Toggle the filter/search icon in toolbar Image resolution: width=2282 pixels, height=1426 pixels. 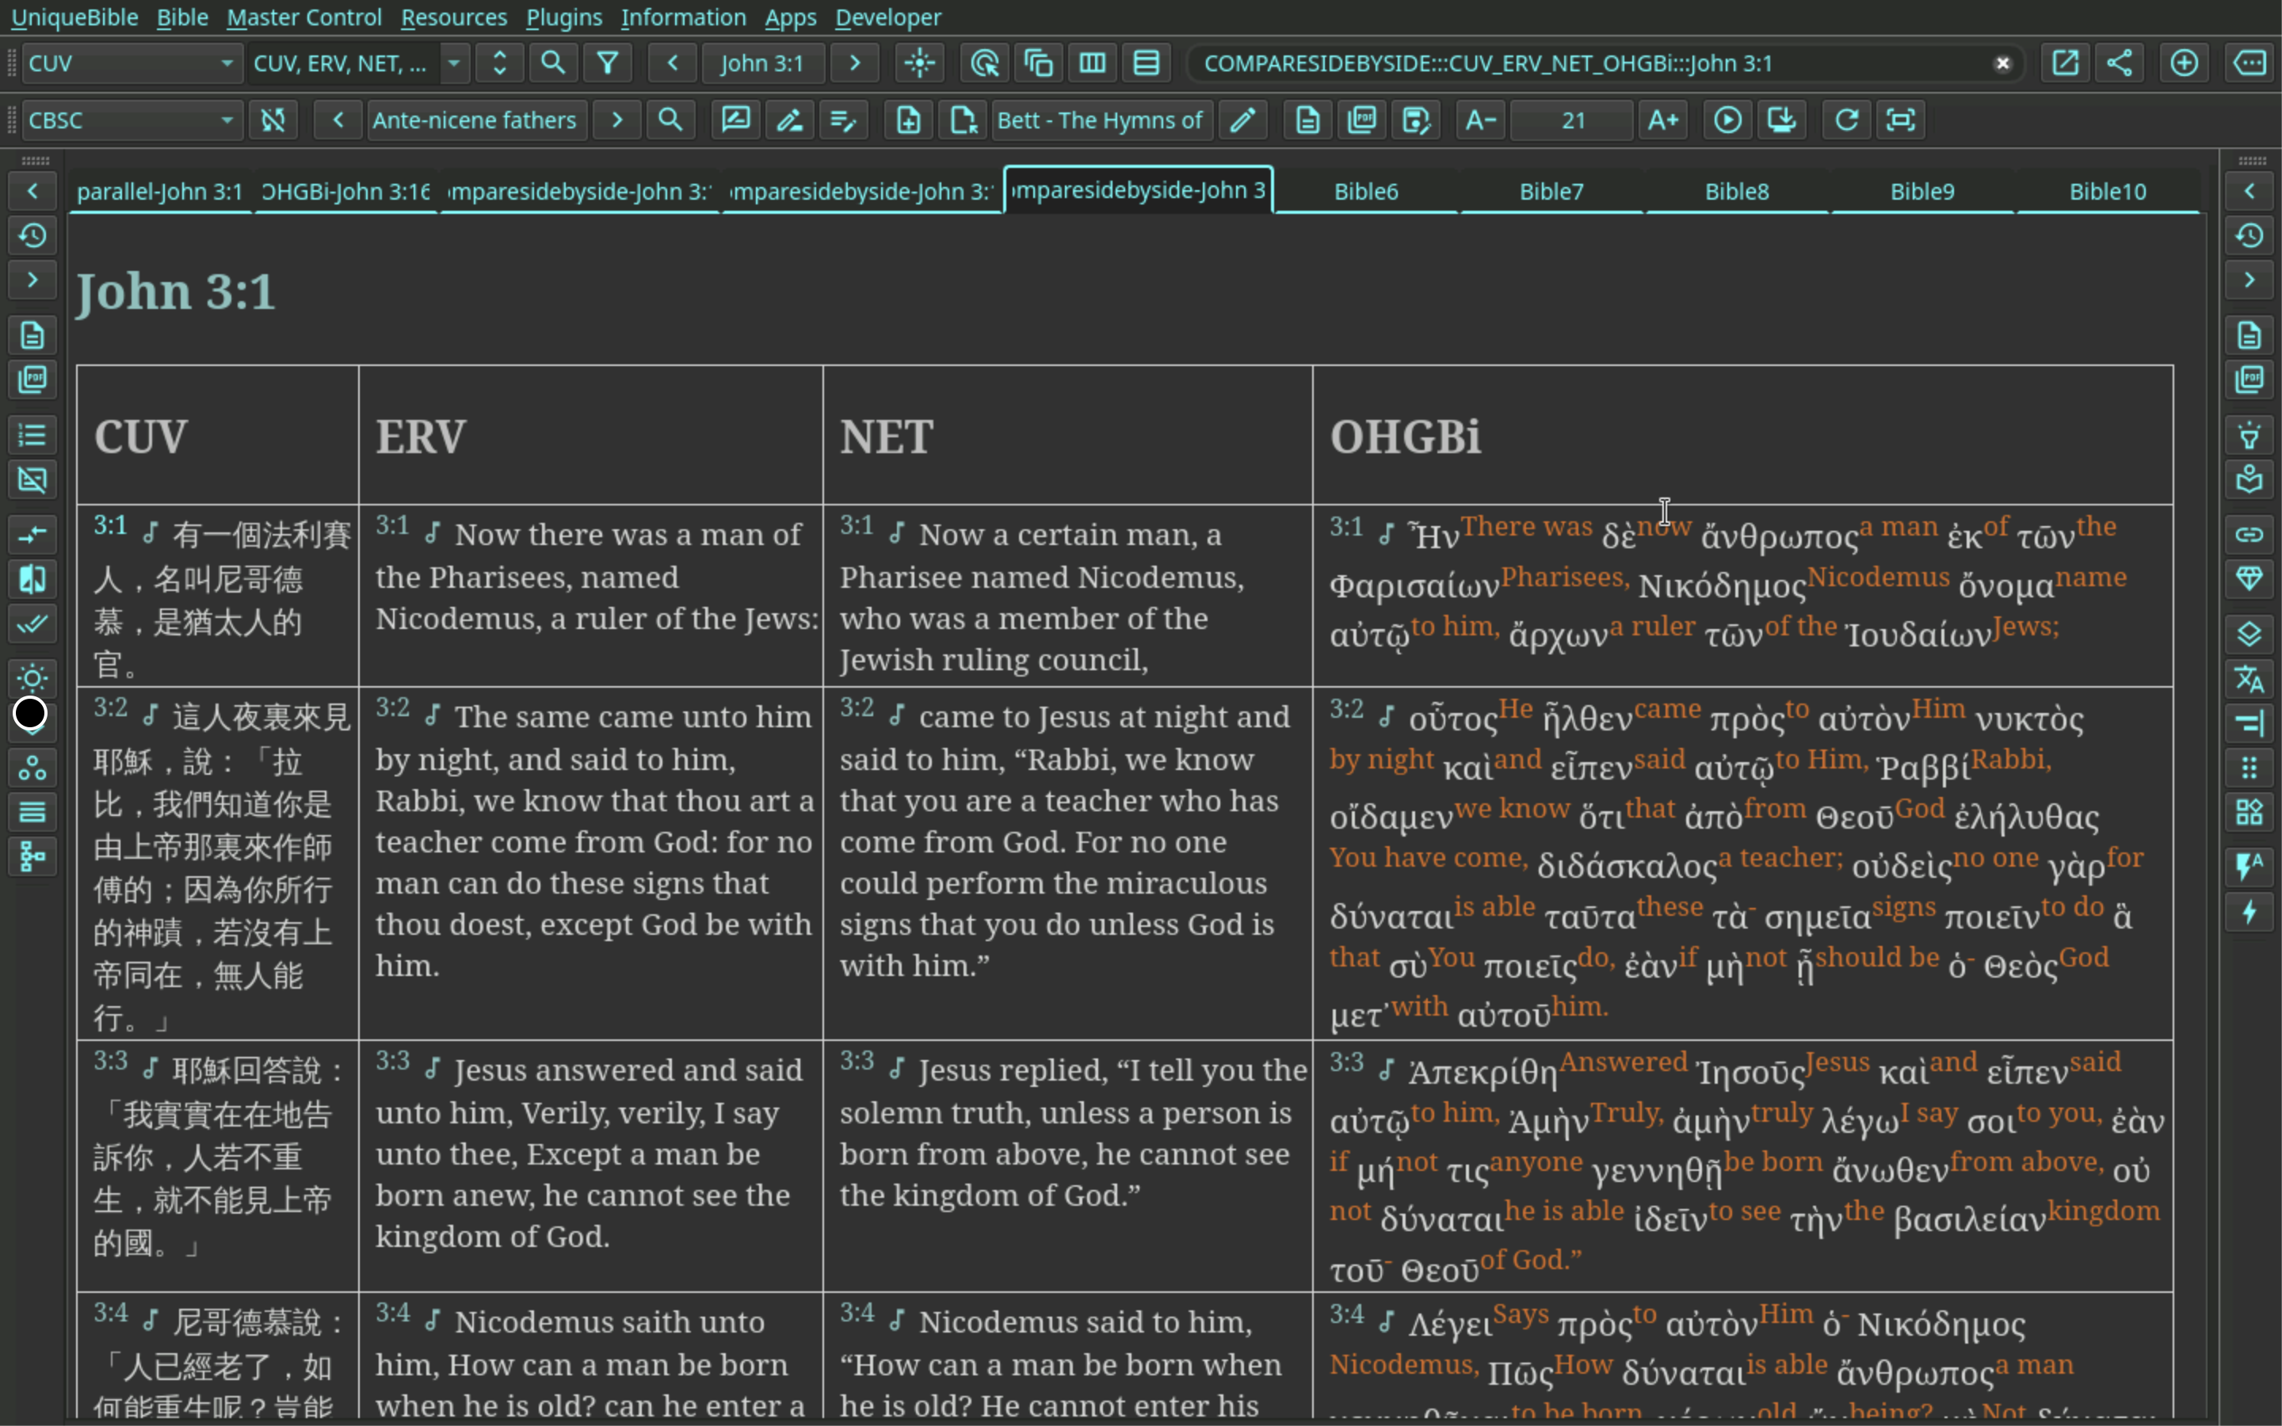[606, 63]
